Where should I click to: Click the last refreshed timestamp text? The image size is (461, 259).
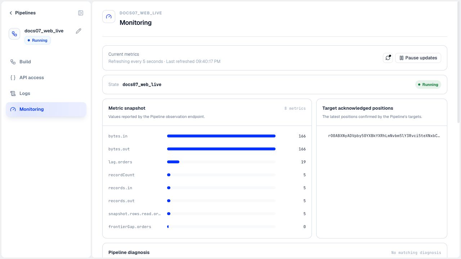193,62
